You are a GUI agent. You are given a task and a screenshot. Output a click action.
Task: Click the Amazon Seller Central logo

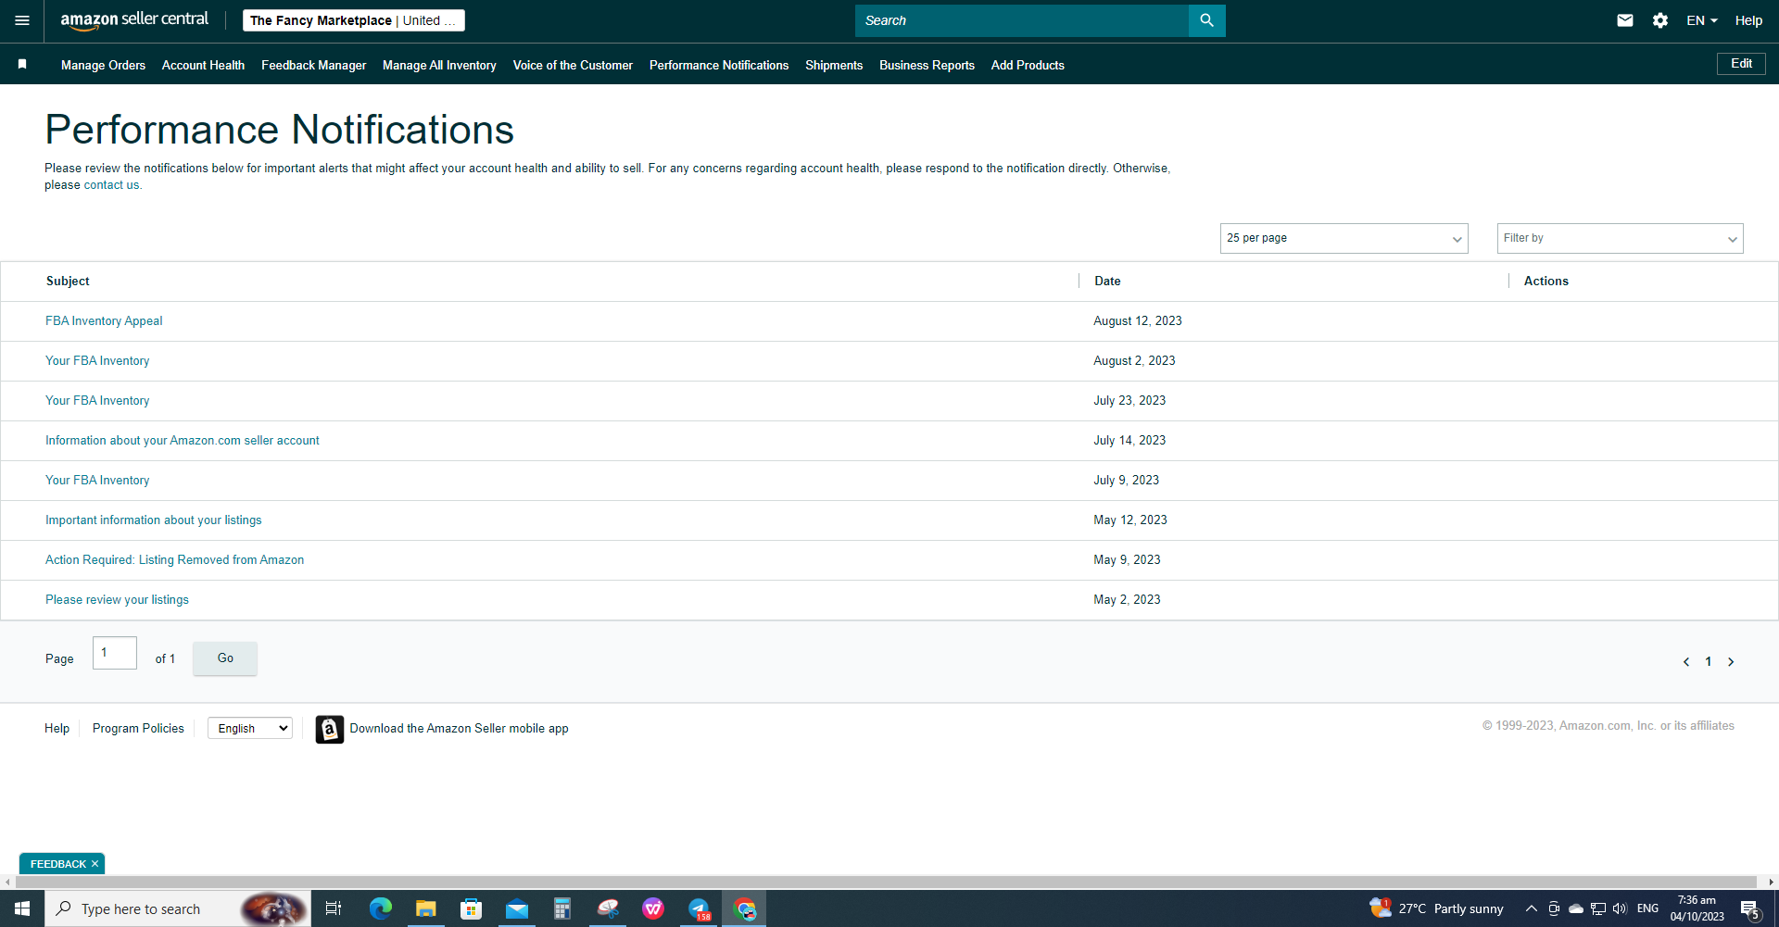(134, 20)
